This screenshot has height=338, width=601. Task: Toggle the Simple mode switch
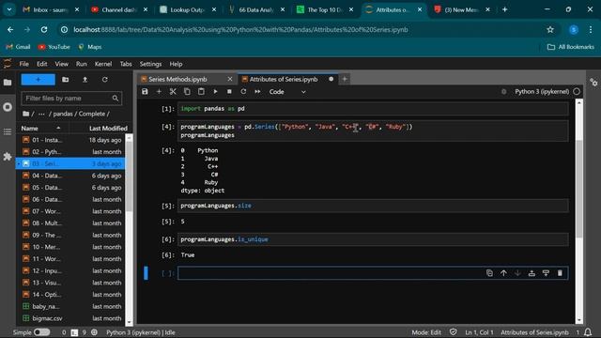(x=41, y=332)
